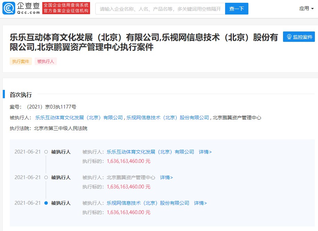Image resolution: width=318 pixels, height=231 pixels.
Task: Click the camera icon in 监控案件 button
Action: coord(289,37)
